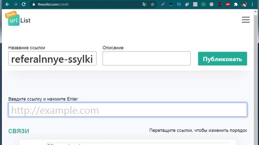Viewport: 259px width, 145px height.
Task: Open the Chrome three-dot menu
Action: pyautogui.click(x=252, y=4)
